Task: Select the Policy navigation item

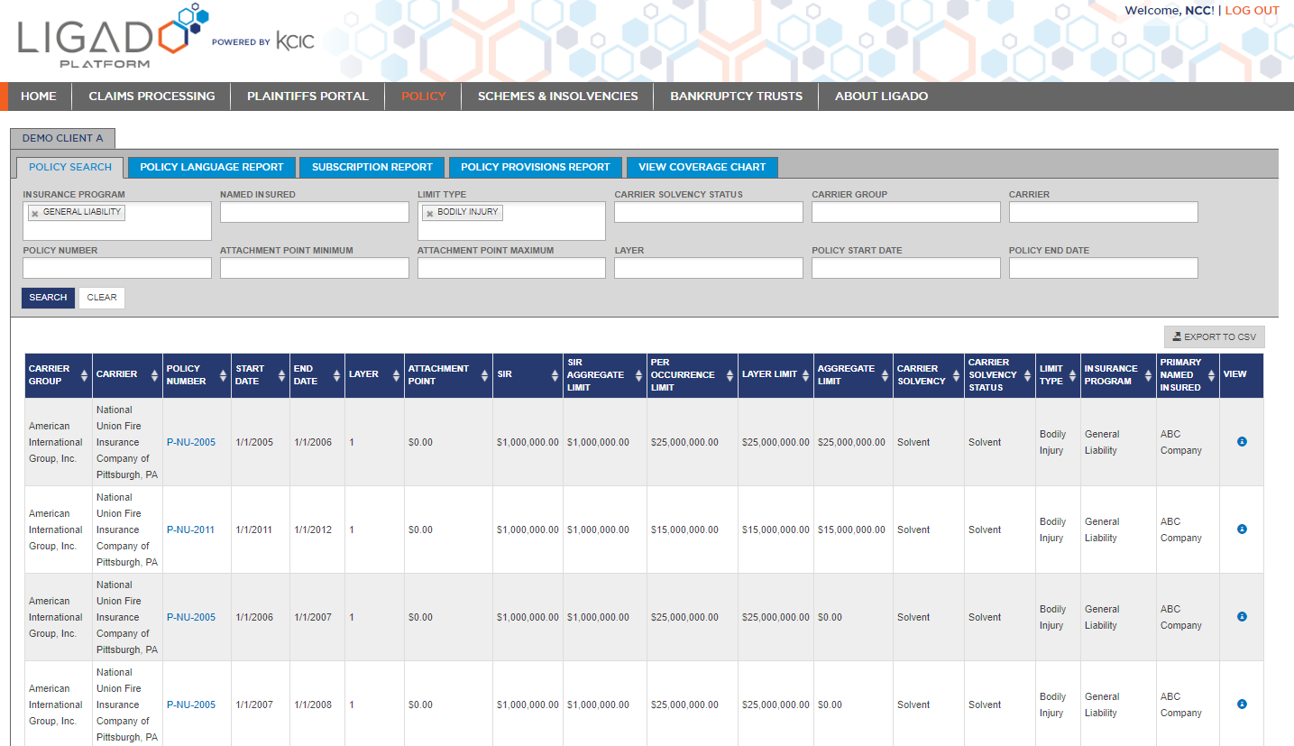Action: 424,97
